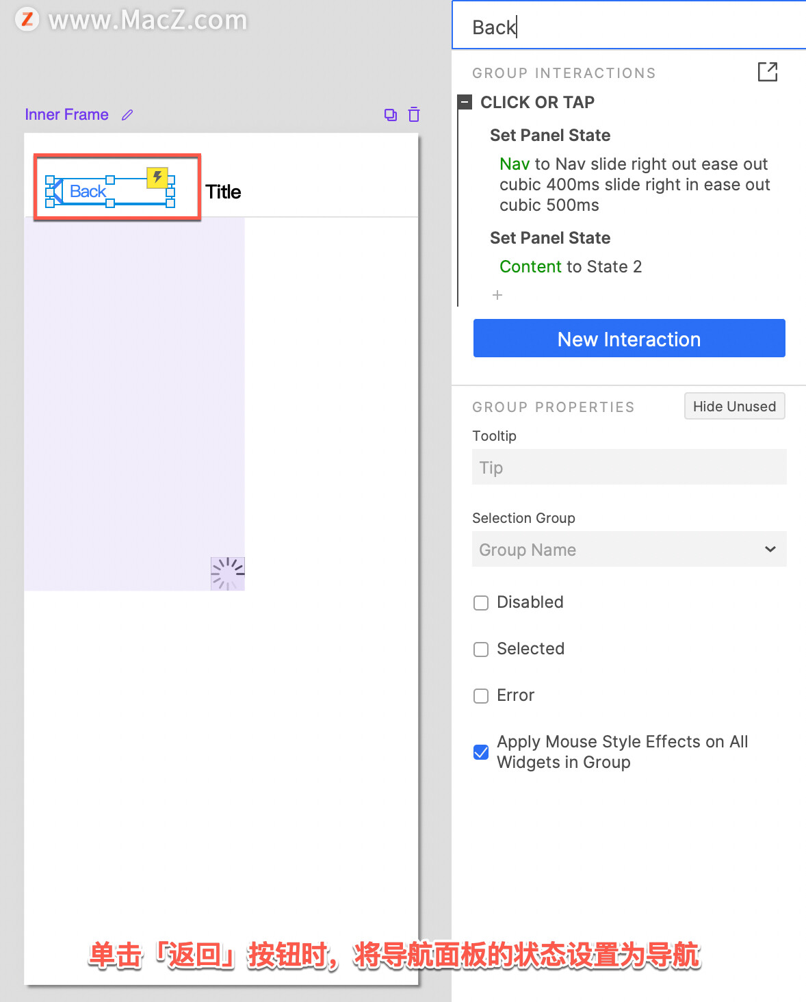The image size is (806, 1002).
Task: Select the second Set Panel State action
Action: pyautogui.click(x=550, y=238)
